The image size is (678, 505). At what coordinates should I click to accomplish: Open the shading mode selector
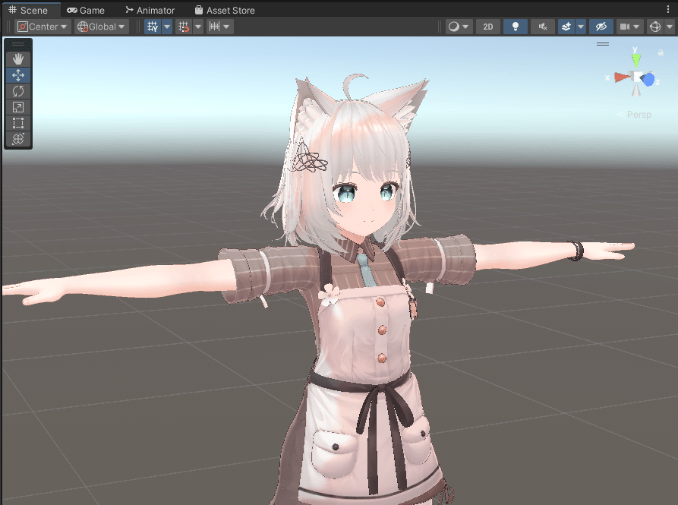pyautogui.click(x=456, y=26)
